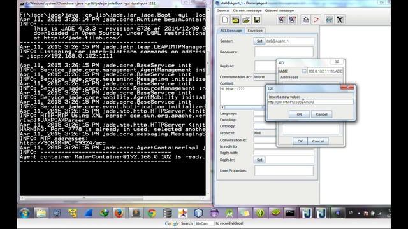Click the Receivers list box

(x=284, y=52)
